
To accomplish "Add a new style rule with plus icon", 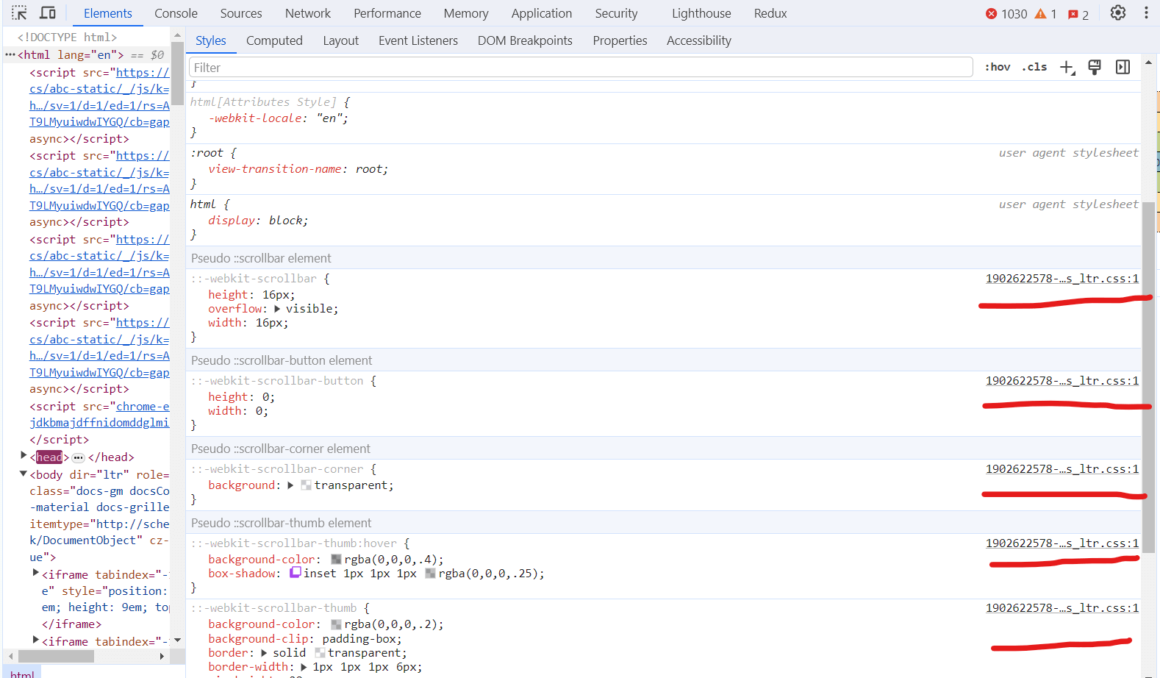I will coord(1067,68).
